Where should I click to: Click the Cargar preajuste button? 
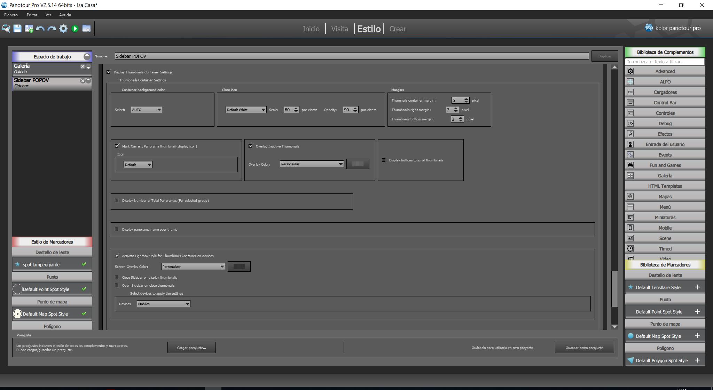click(191, 348)
